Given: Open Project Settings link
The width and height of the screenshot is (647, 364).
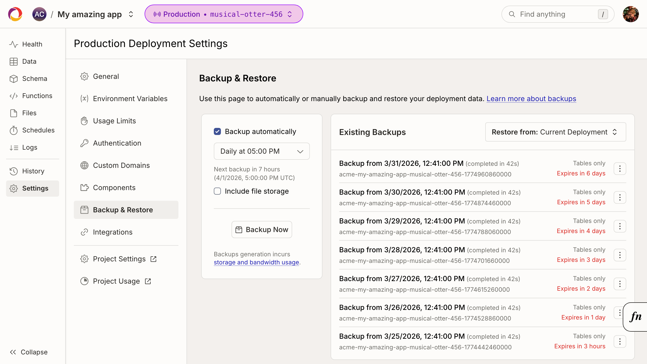Looking at the screenshot, I should pos(126,259).
